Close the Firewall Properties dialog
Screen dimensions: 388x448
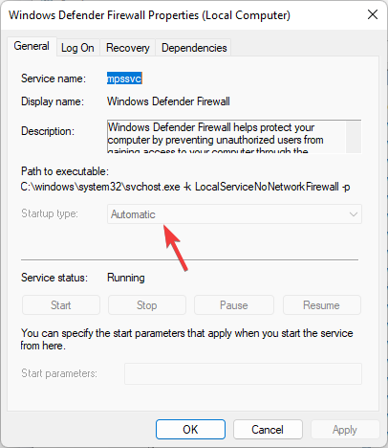(x=373, y=14)
